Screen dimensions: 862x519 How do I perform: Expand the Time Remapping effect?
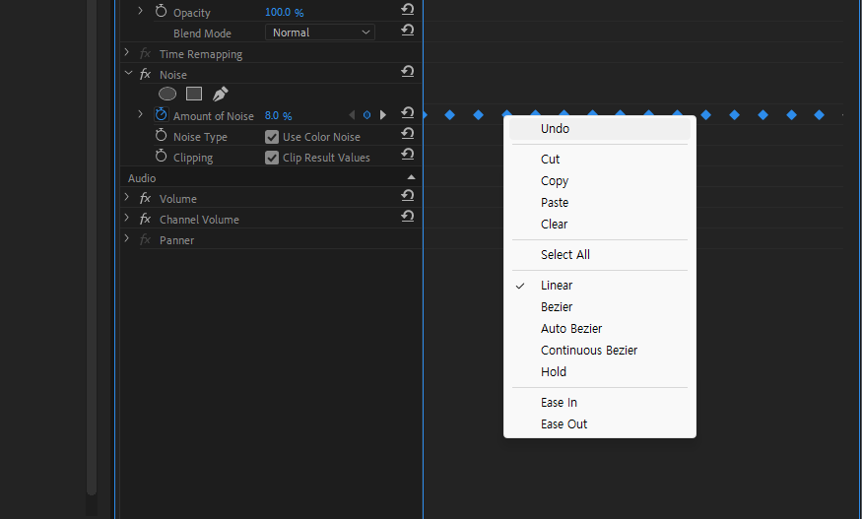(127, 53)
